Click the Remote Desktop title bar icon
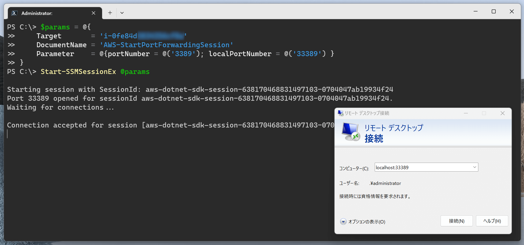524x245 pixels. [x=341, y=113]
